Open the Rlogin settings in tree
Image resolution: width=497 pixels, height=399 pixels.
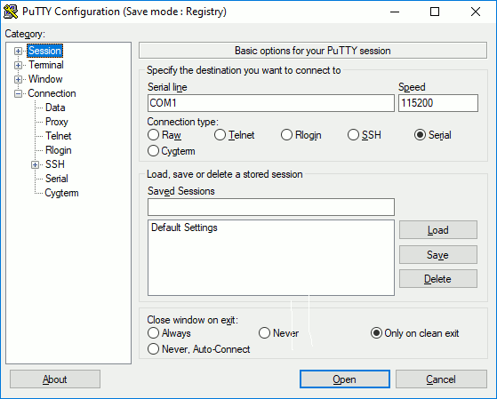coord(59,150)
